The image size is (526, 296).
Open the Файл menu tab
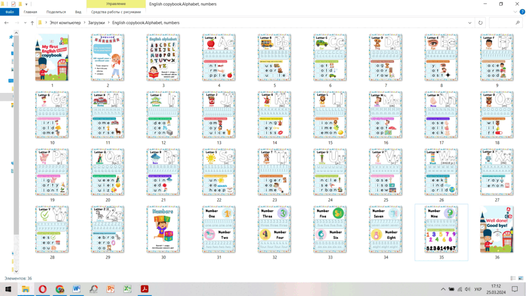pos(10,12)
